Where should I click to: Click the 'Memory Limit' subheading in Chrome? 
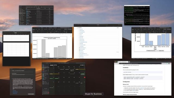click(x=126, y=84)
